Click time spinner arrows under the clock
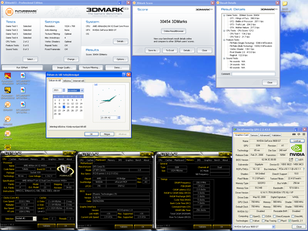 point(119,117)
